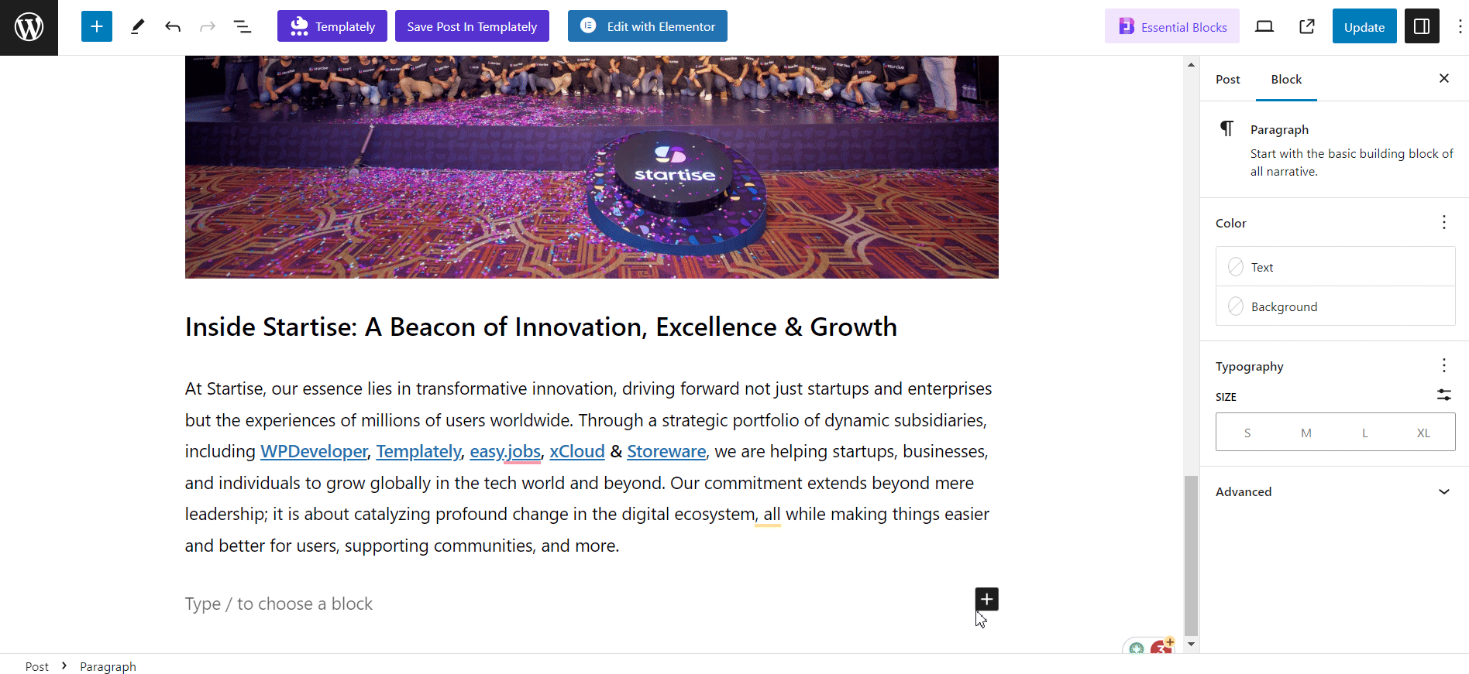
Task: Click the Update button
Action: point(1364,26)
